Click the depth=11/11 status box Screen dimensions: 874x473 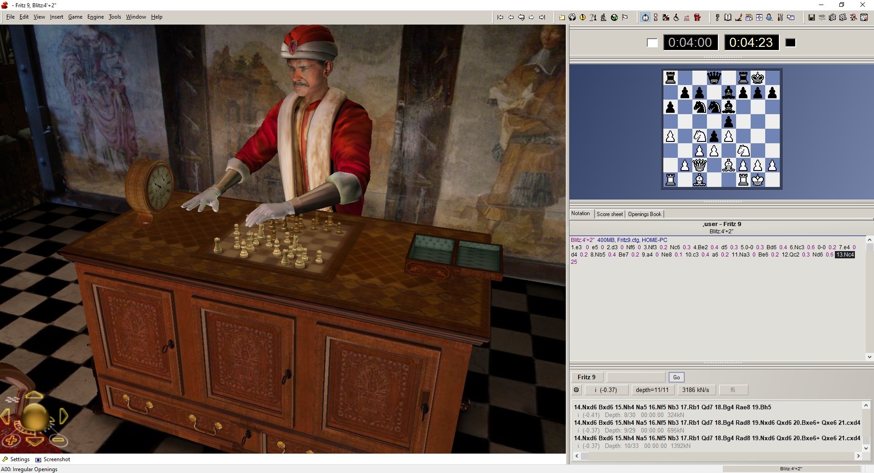[x=652, y=390]
